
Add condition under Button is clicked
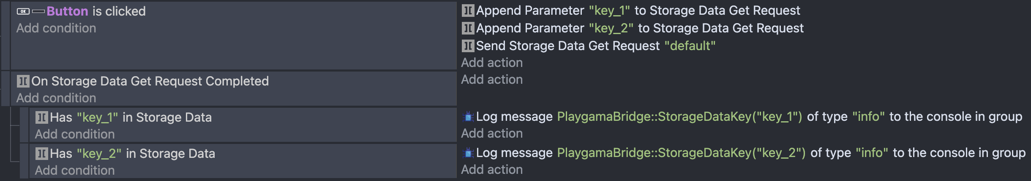point(56,28)
